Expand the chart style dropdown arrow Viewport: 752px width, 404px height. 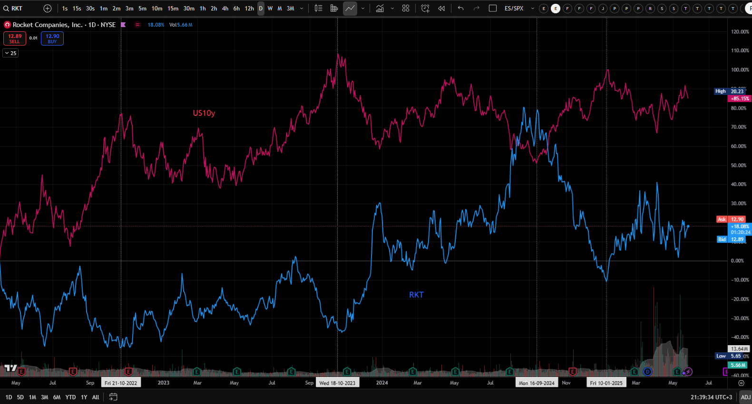363,9
